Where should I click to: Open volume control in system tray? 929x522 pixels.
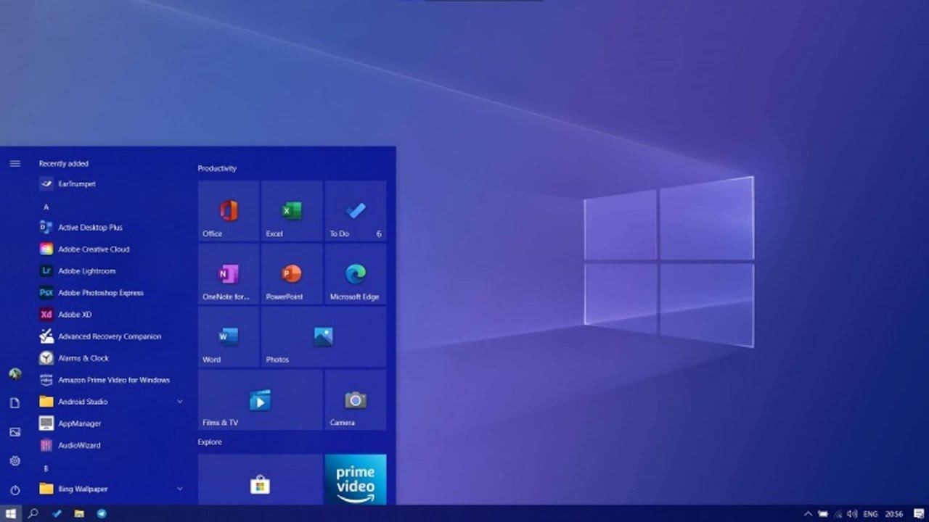tap(852, 514)
